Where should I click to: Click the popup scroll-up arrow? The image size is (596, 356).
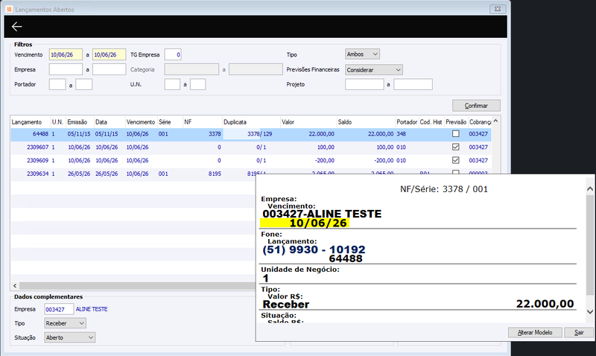589,189
